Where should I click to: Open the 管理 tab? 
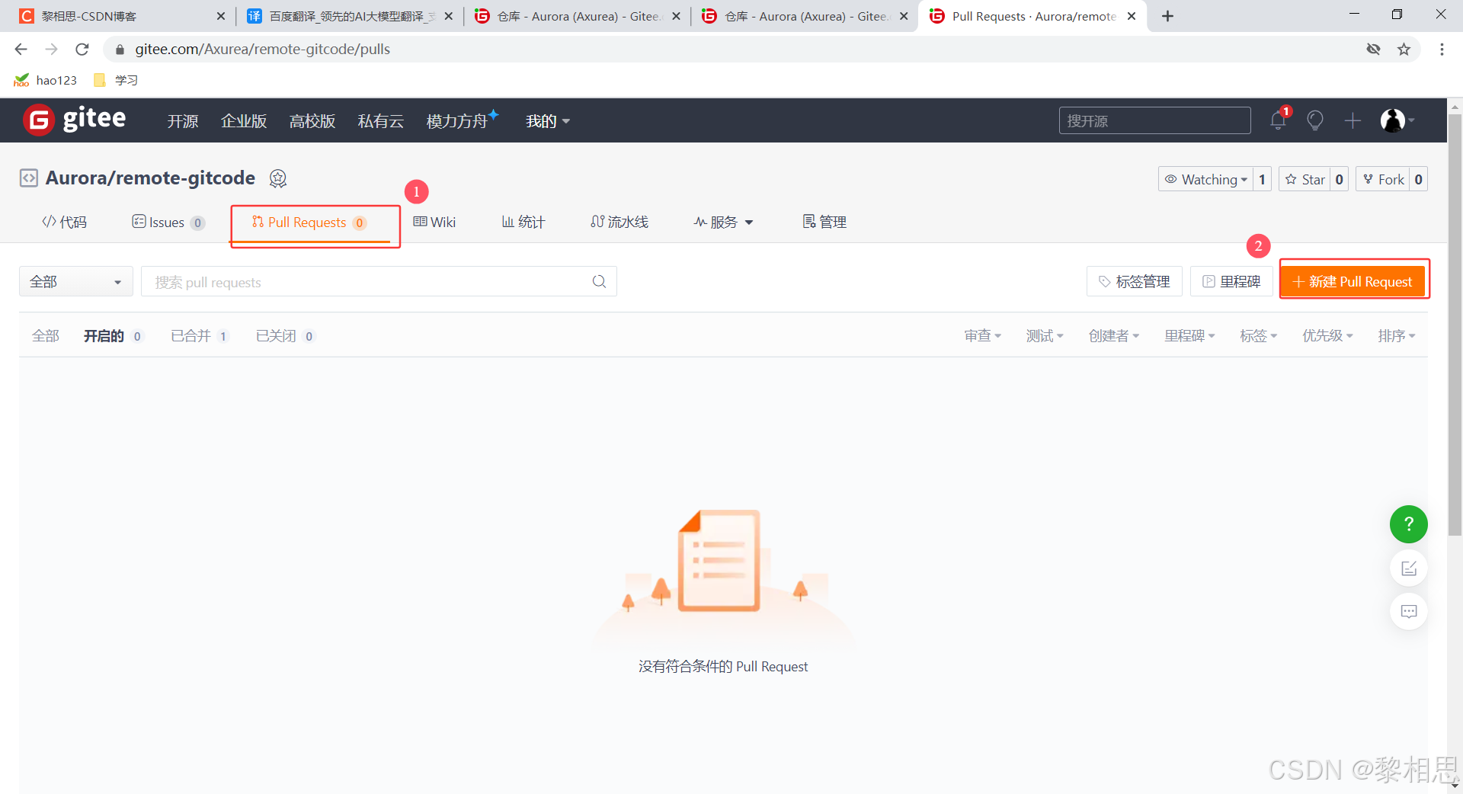pyautogui.click(x=824, y=223)
